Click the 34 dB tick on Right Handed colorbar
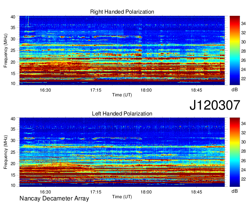The image size is (250, 203). pos(243,24)
